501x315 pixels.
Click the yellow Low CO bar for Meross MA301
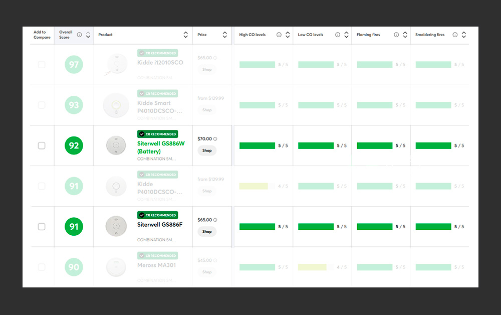coord(312,267)
